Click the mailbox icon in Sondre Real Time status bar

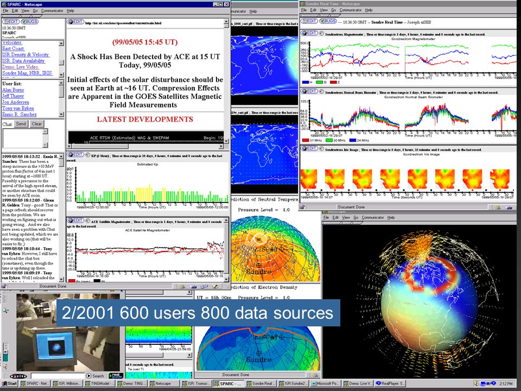pos(509,207)
